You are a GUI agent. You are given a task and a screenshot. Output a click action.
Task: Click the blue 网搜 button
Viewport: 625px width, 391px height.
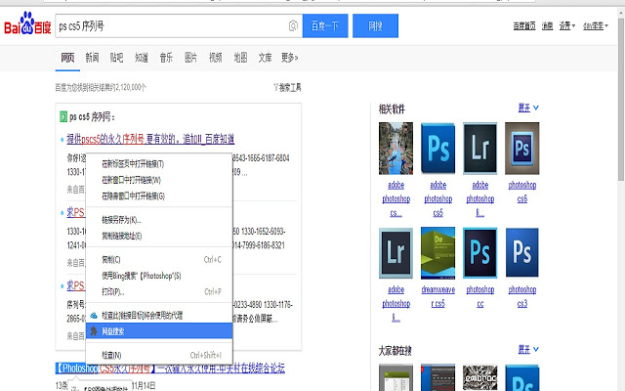click(x=375, y=26)
